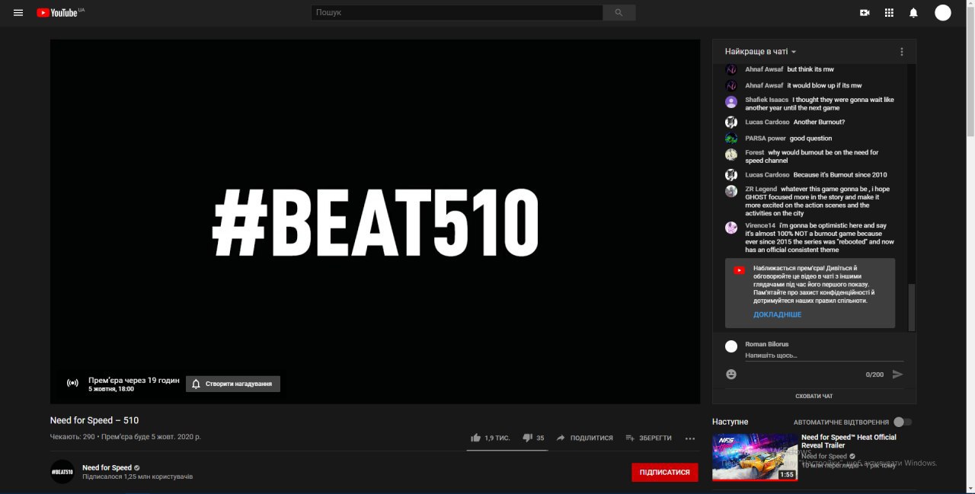Open the emoji picker in chat
This screenshot has height=494, width=975.
click(x=731, y=374)
